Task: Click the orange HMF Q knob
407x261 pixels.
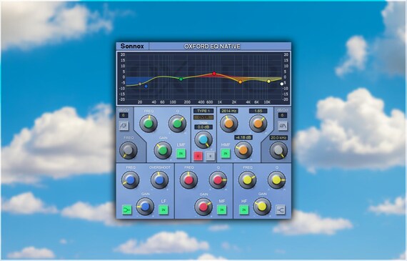Action: 258,124
